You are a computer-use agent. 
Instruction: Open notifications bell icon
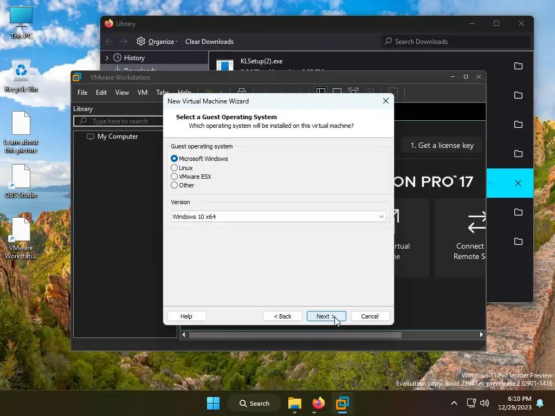coord(540,403)
